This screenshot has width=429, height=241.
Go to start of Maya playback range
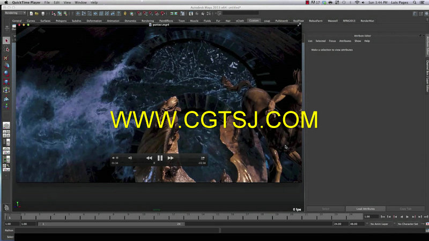(383, 217)
